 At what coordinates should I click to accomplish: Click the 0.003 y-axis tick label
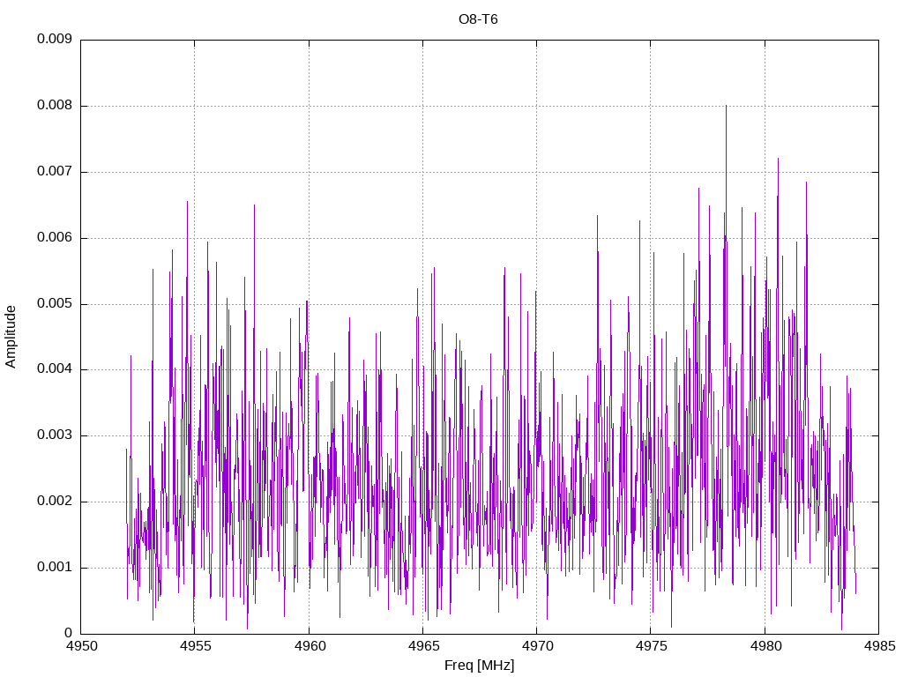(x=55, y=435)
